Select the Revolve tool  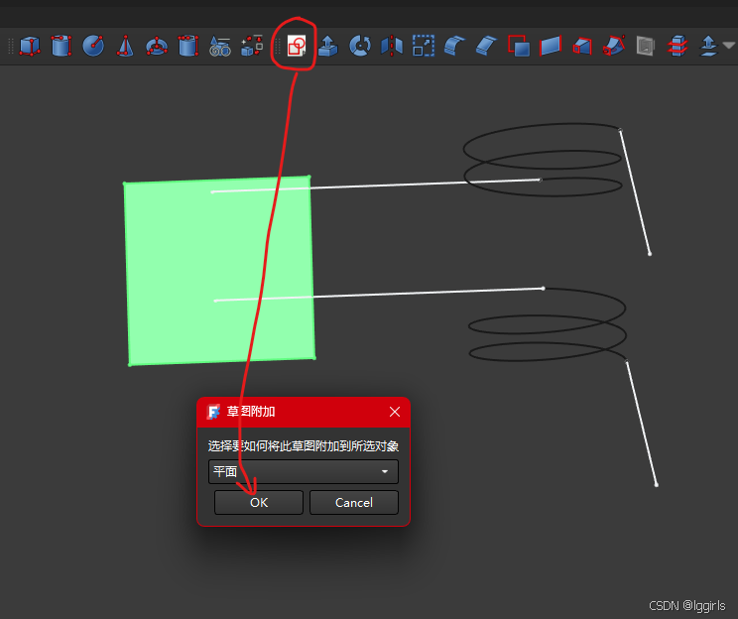pyautogui.click(x=360, y=47)
